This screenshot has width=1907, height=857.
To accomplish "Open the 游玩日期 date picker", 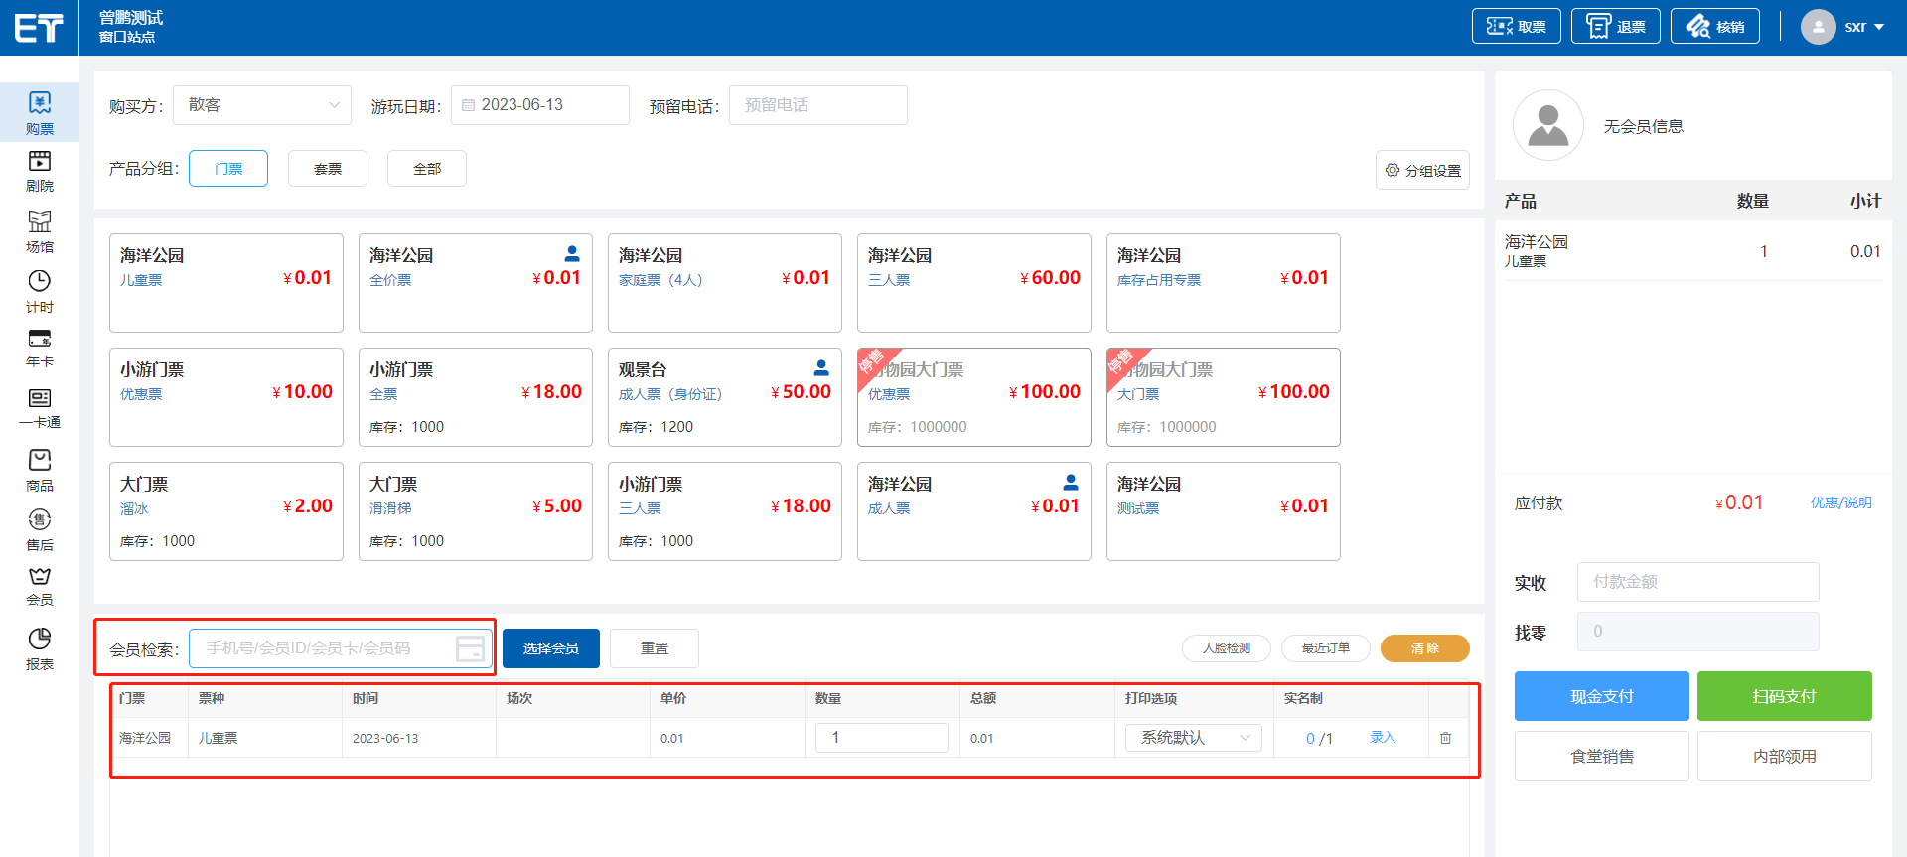I will tap(540, 105).
